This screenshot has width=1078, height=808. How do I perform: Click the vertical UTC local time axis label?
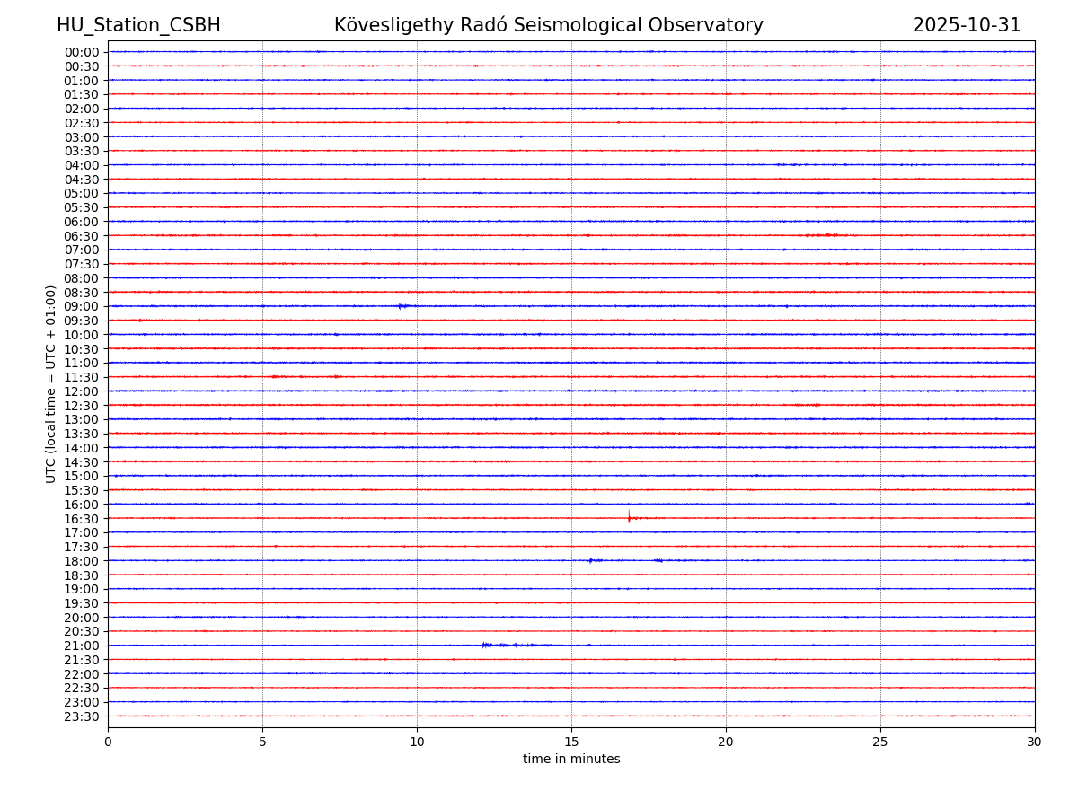point(51,383)
